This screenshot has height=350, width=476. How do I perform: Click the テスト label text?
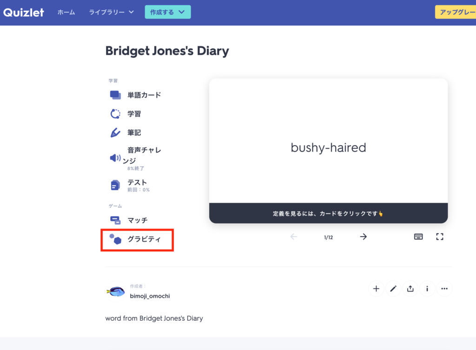pos(137,182)
